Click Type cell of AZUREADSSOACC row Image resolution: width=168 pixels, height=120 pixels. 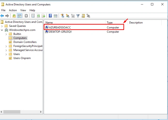point(113,28)
